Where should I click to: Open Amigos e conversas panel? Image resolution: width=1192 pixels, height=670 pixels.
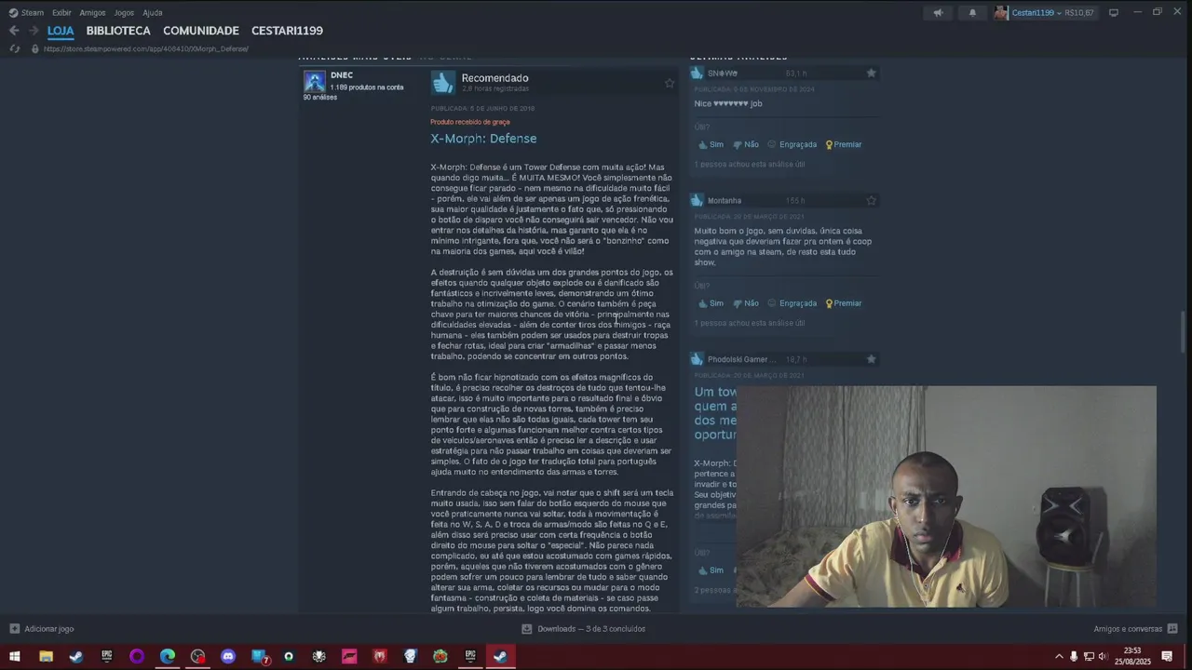(1135, 629)
